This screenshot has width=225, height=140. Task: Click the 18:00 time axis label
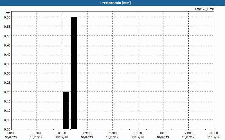[x=163, y=133]
